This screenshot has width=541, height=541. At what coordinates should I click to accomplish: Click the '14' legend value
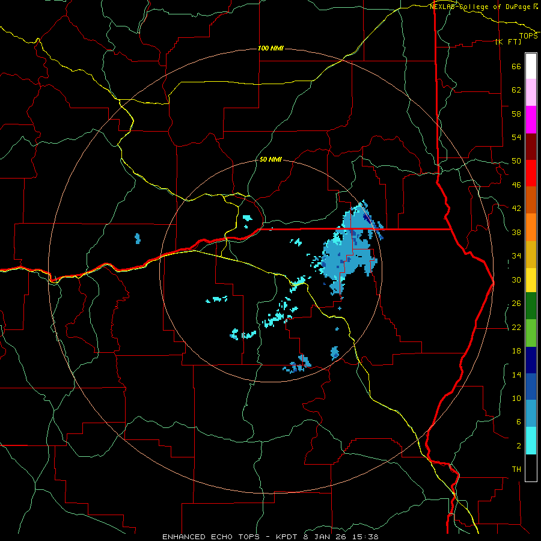click(x=516, y=374)
